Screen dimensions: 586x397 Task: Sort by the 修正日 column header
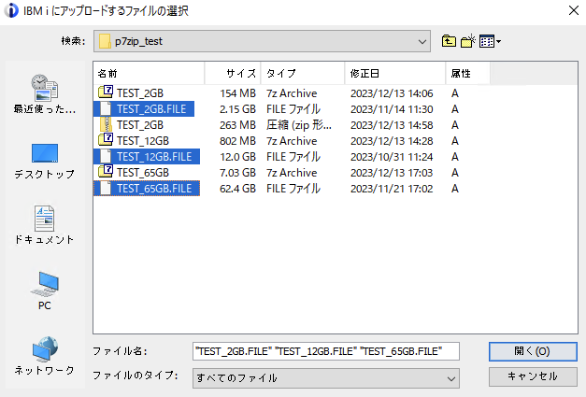pyautogui.click(x=395, y=73)
